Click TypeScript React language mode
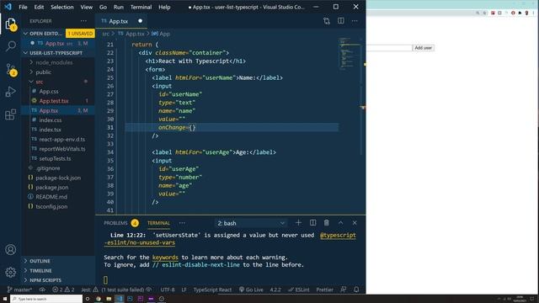 click(x=212, y=290)
